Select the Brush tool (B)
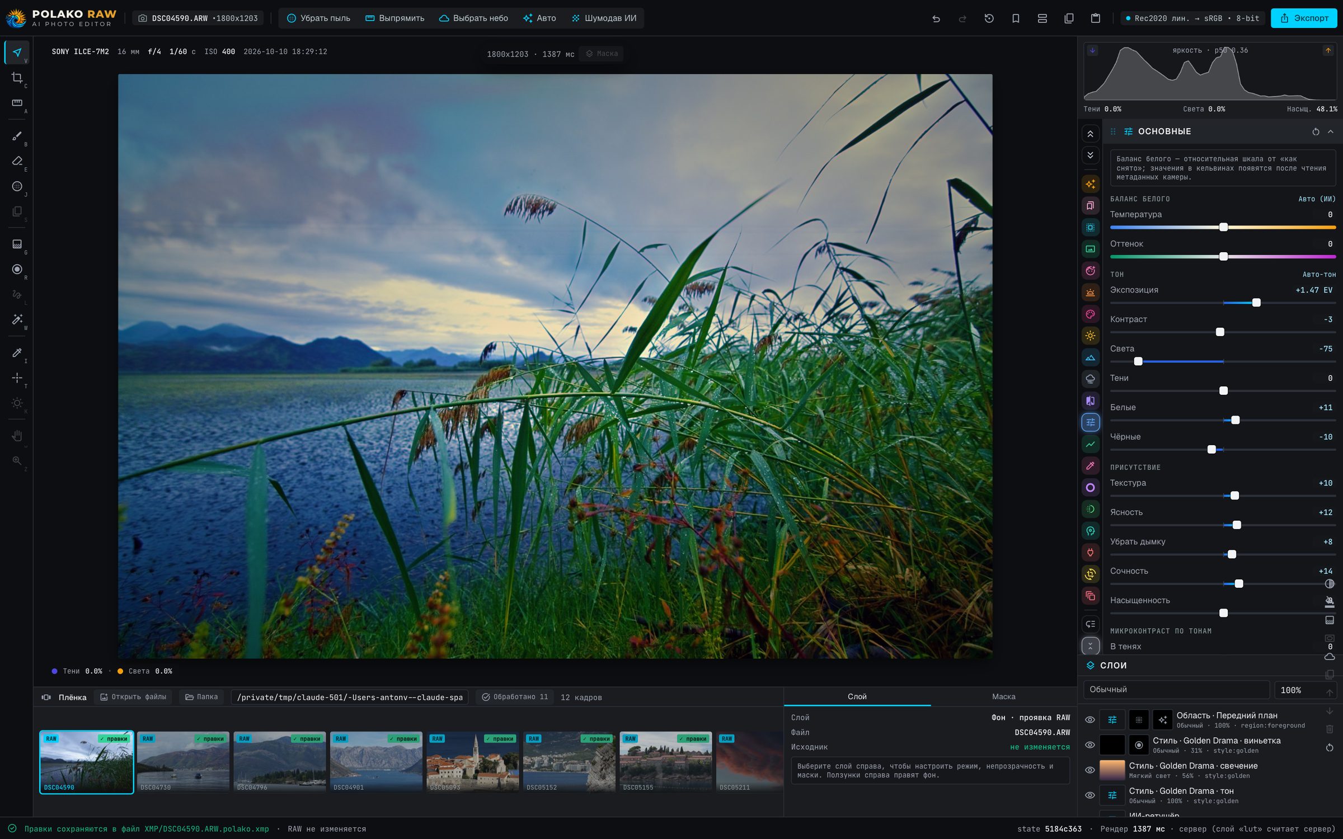The height and width of the screenshot is (839, 1343). coord(17,136)
